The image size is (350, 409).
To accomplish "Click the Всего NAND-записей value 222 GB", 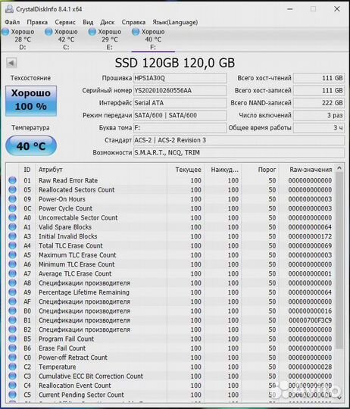I will tap(319, 103).
